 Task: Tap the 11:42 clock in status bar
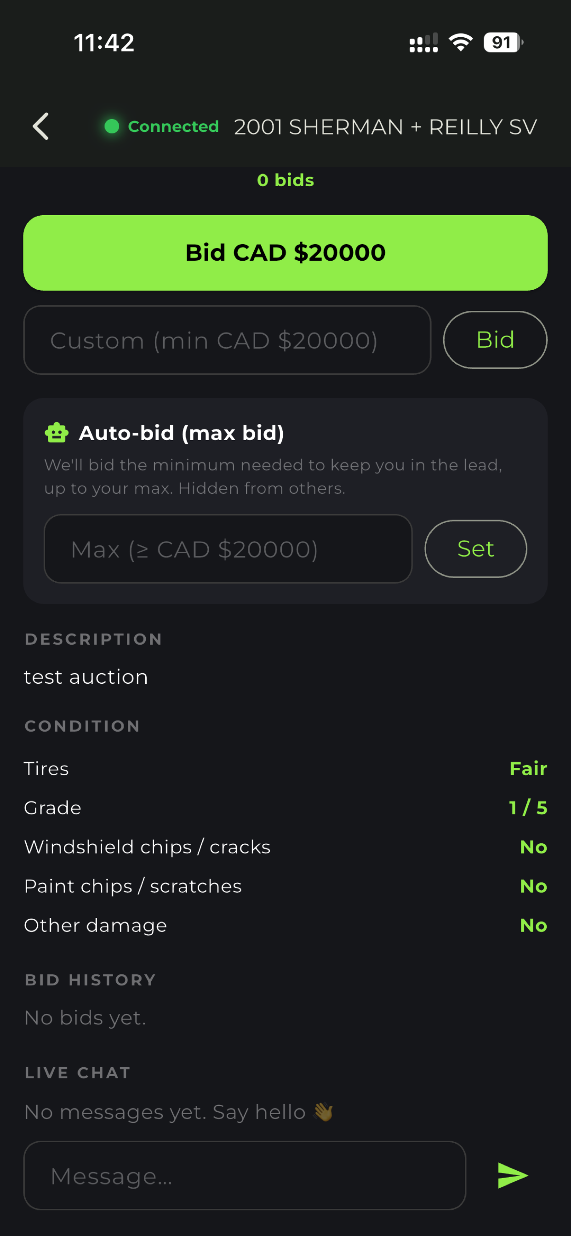coord(104,43)
